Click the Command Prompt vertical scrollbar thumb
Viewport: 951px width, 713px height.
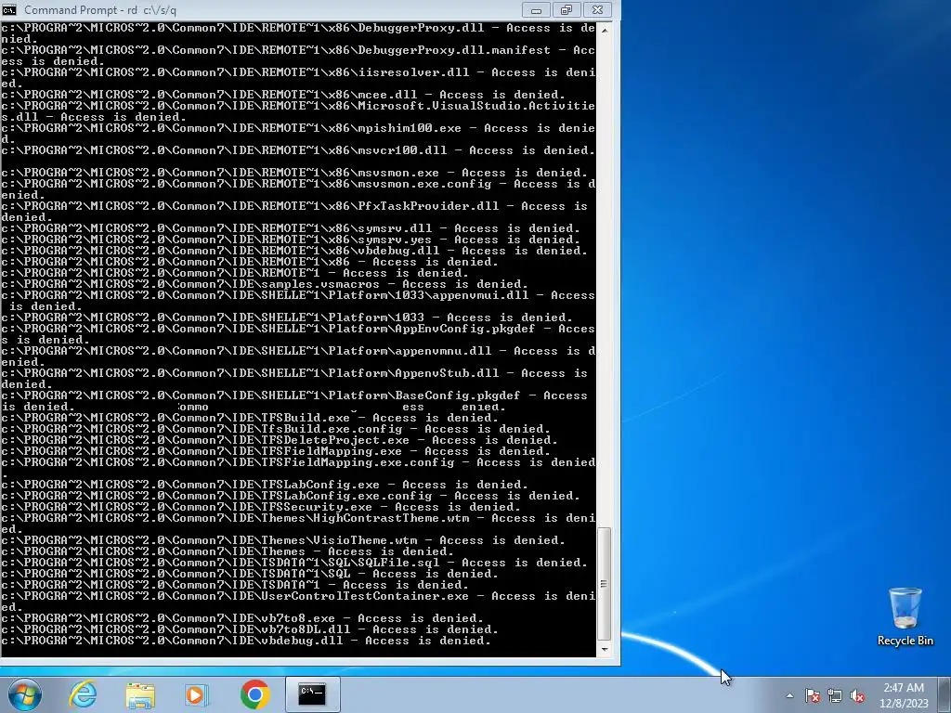tap(604, 584)
